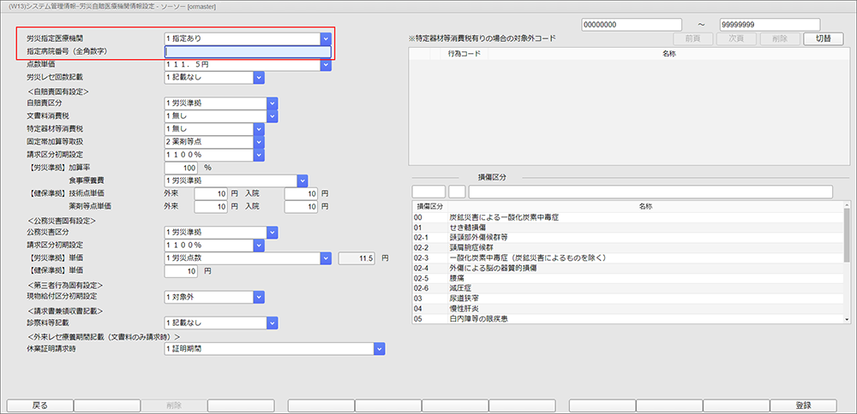Expand the 食事療養費 dropdown

tap(301, 180)
